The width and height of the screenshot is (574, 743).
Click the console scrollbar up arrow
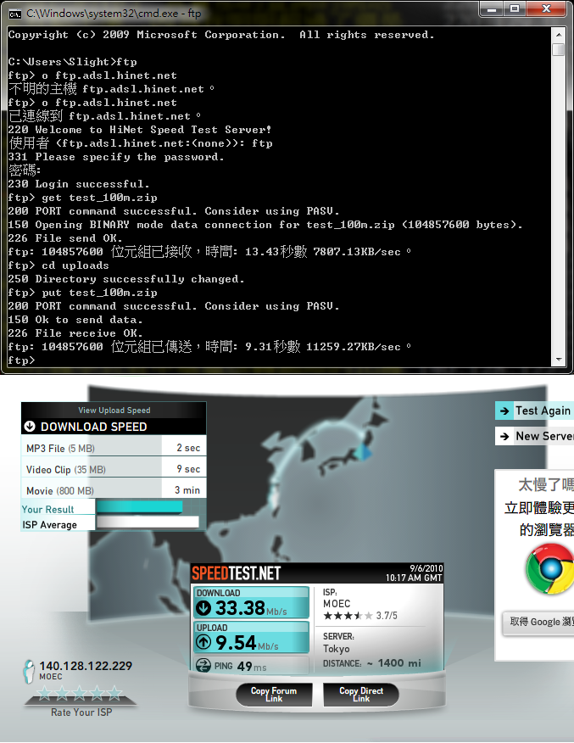tap(559, 35)
